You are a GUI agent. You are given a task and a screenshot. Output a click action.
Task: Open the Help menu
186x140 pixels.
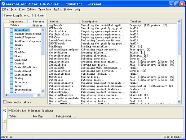(77, 10)
